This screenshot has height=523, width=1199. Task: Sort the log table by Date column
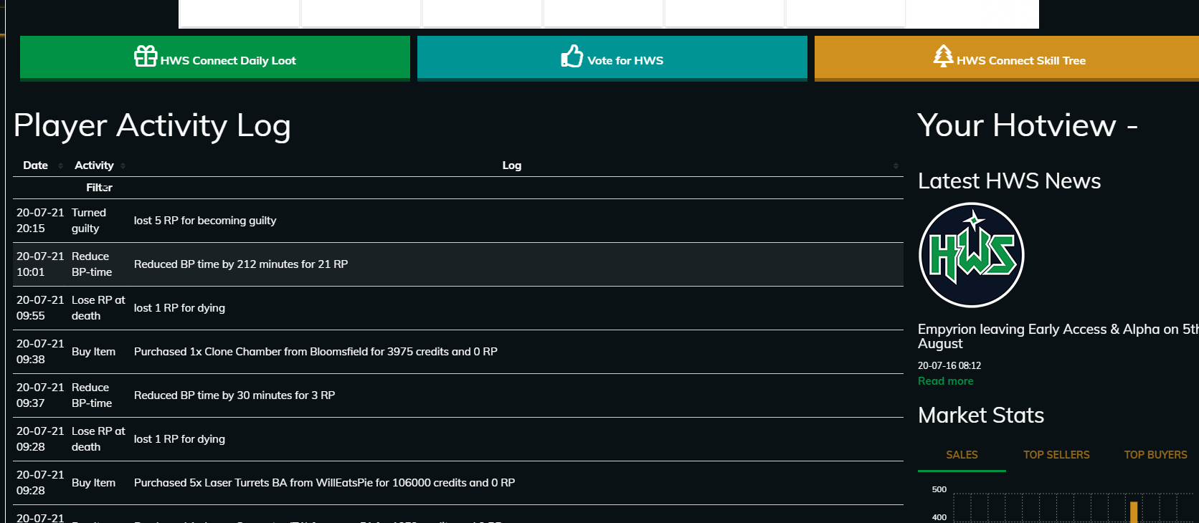click(x=60, y=165)
